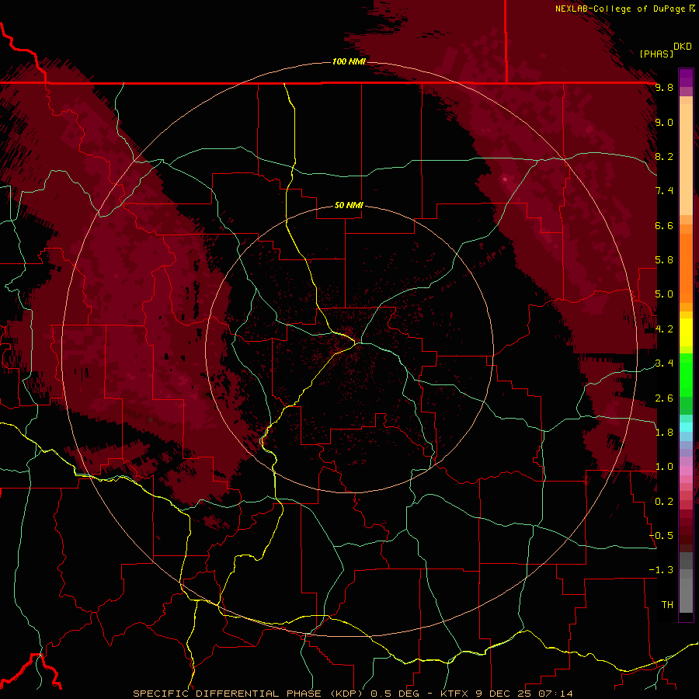
Task: Click the 100 NMI range ring label
Action: (349, 61)
